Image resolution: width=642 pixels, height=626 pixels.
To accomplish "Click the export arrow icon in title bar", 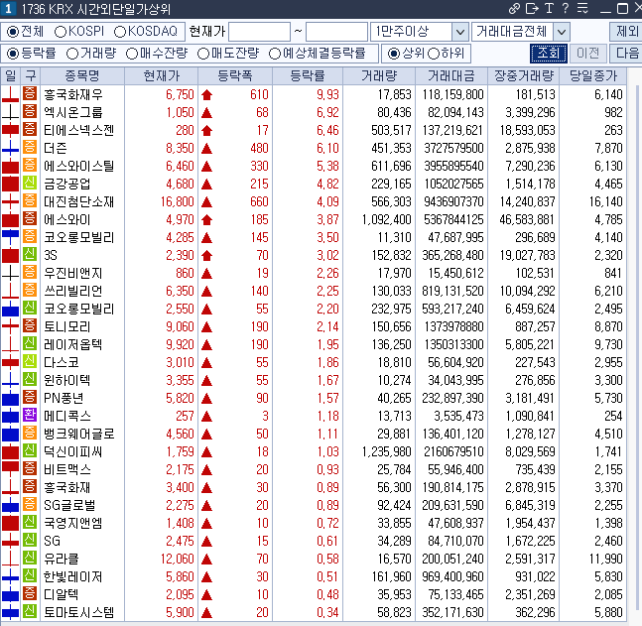I will pos(532,8).
